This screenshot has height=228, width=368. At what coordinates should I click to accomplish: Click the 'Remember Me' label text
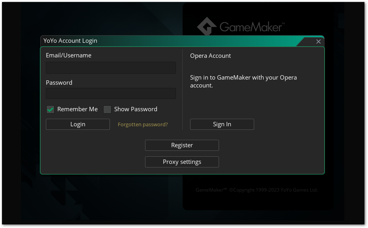[x=77, y=109]
